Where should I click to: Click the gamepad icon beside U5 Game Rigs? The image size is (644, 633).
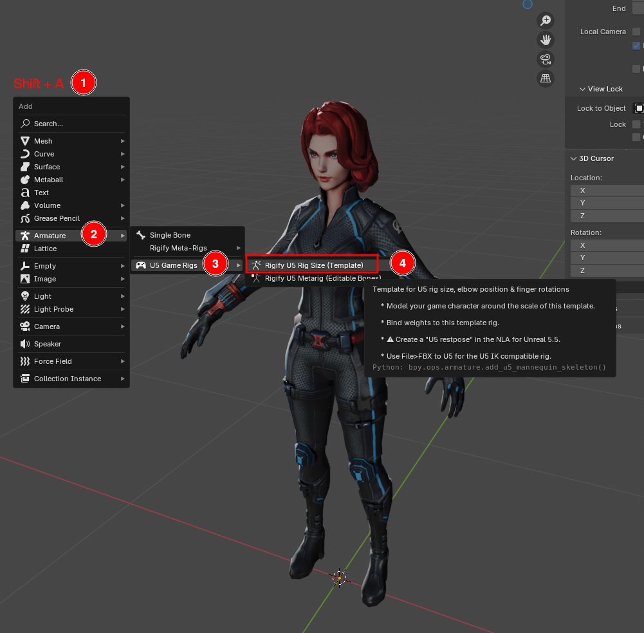tap(140, 264)
